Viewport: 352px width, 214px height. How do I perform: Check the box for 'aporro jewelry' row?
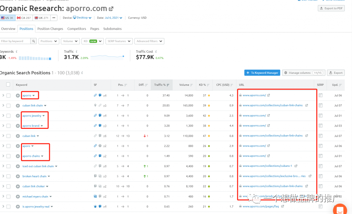coord(8,116)
